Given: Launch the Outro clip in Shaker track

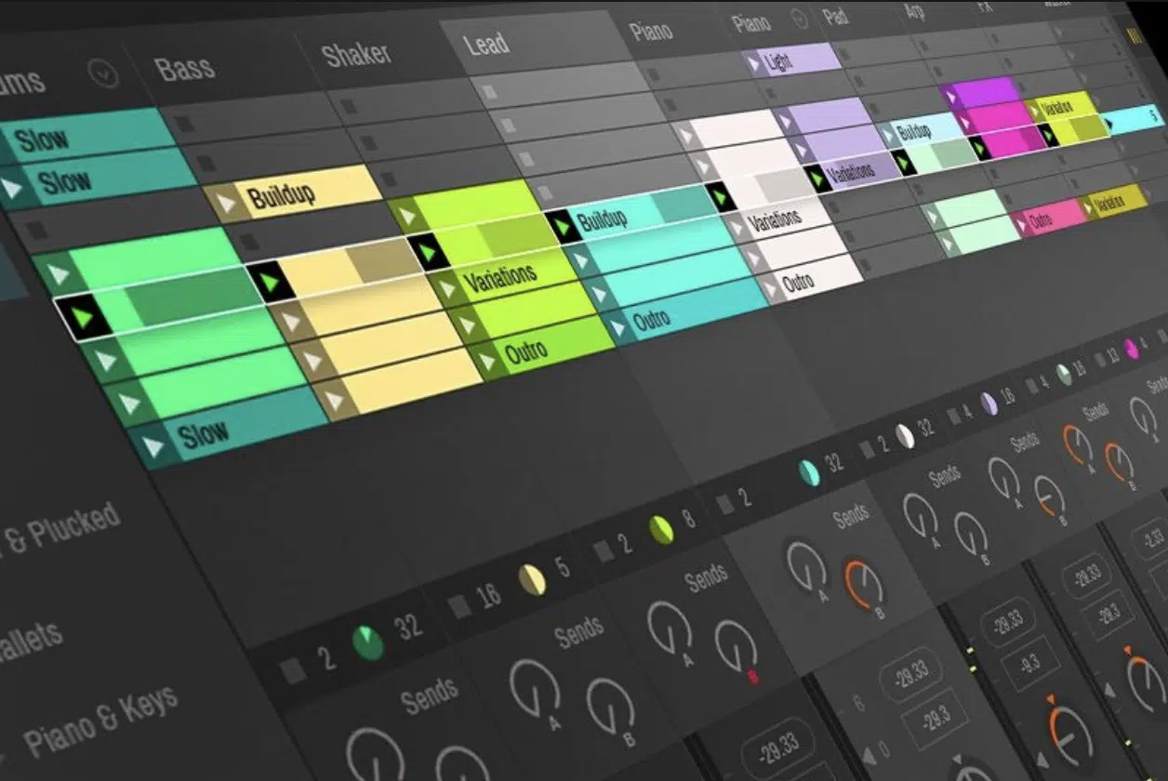Looking at the screenshot, I should (x=486, y=360).
